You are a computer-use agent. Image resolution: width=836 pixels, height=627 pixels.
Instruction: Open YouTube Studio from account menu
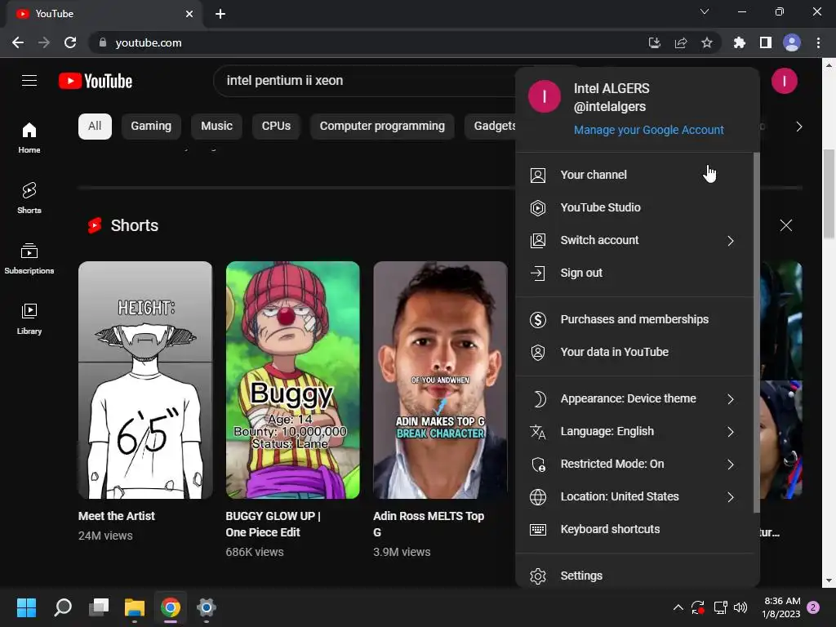(600, 207)
